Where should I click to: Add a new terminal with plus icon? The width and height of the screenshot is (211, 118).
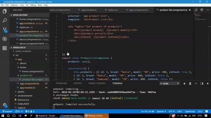(x=184, y=84)
